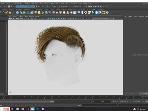Open the viewport Renderer menu
Viewport: 148px width, 111px height.
point(31,17)
